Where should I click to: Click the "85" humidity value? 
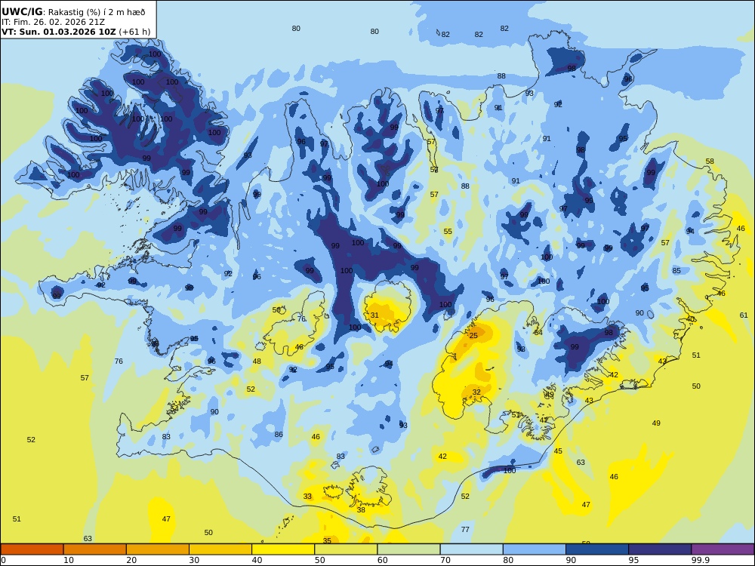pyautogui.click(x=676, y=270)
